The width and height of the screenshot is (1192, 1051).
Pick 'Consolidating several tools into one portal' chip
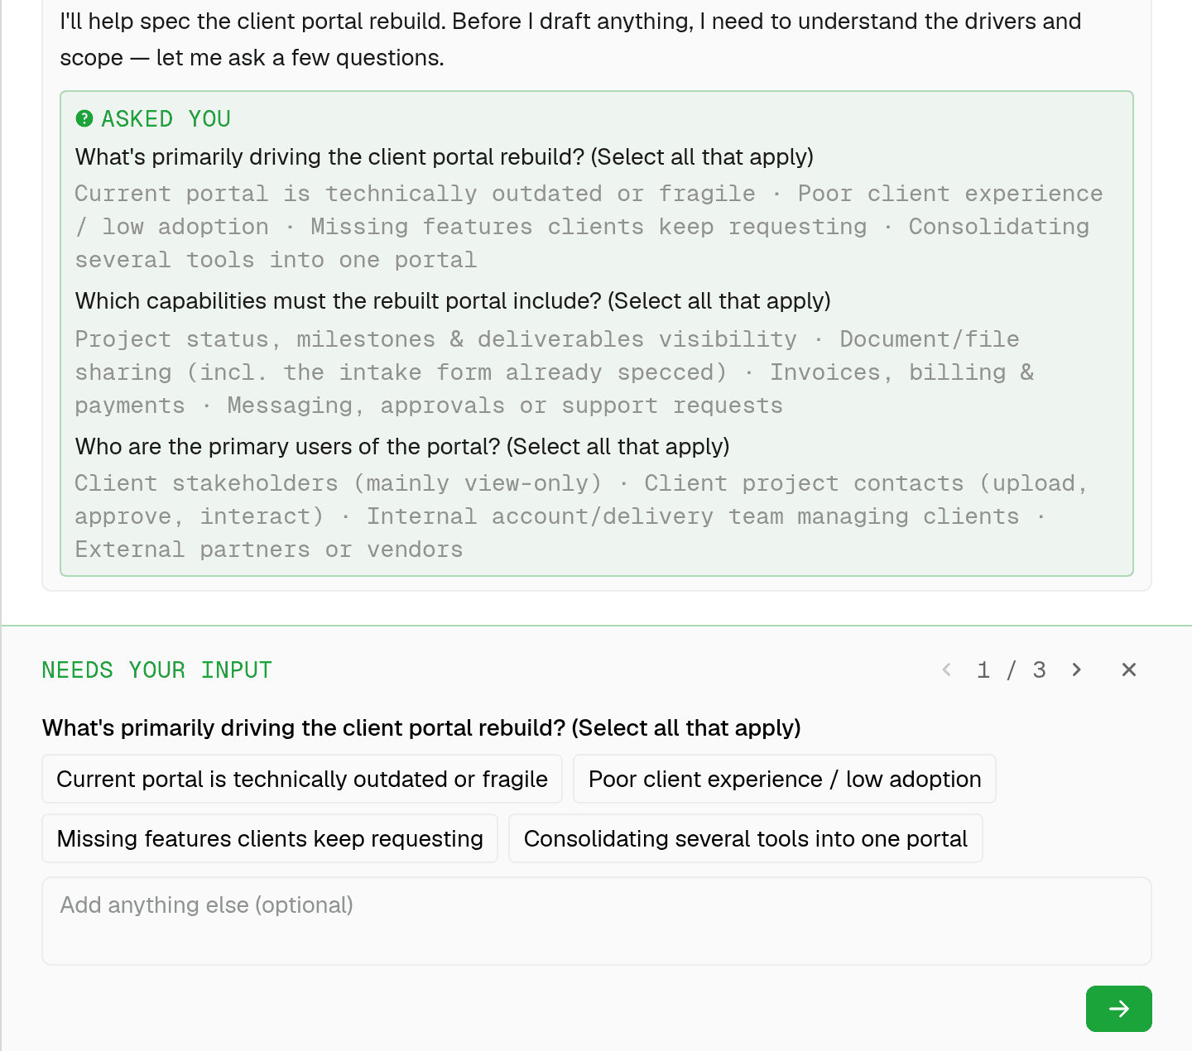click(746, 838)
